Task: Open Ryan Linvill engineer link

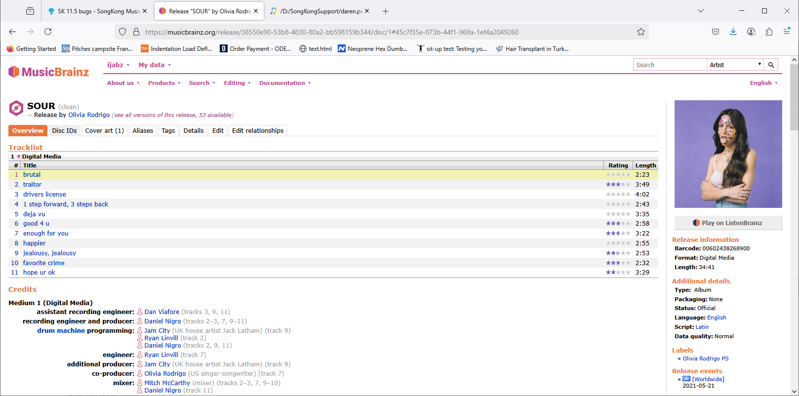Action: click(x=161, y=355)
